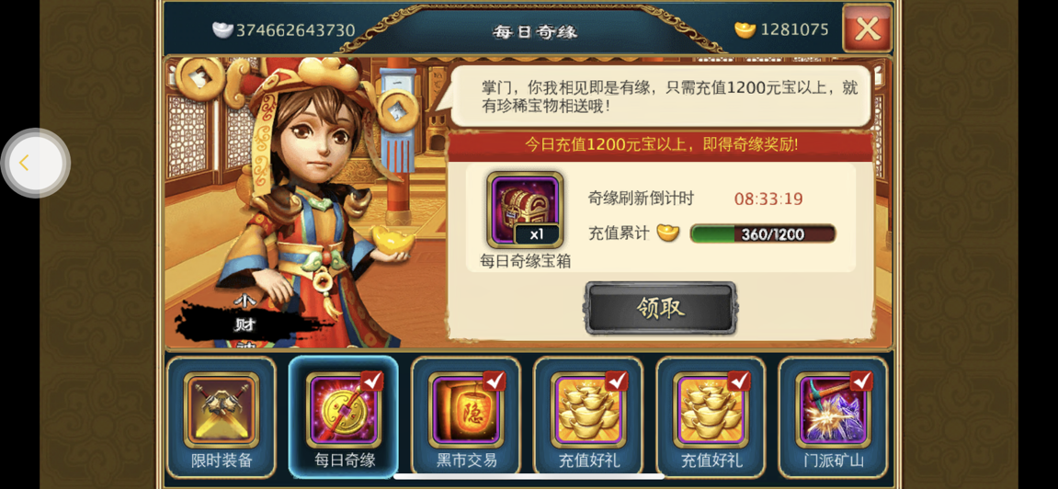Open the 黑市交易 lantern icon
The height and width of the screenshot is (489, 1058).
click(x=466, y=410)
